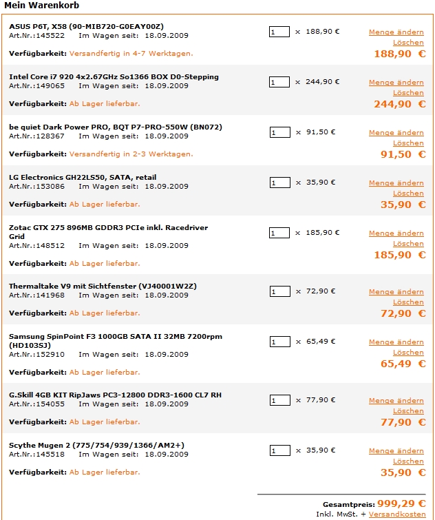Remove Intel Core i7 920 with Löschen
The width and height of the screenshot is (435, 520).
tap(408, 93)
